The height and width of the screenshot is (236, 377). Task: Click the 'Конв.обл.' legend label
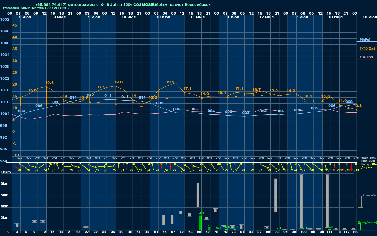pos(369,196)
